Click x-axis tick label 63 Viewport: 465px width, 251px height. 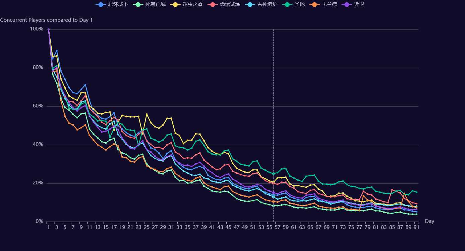[302, 228]
